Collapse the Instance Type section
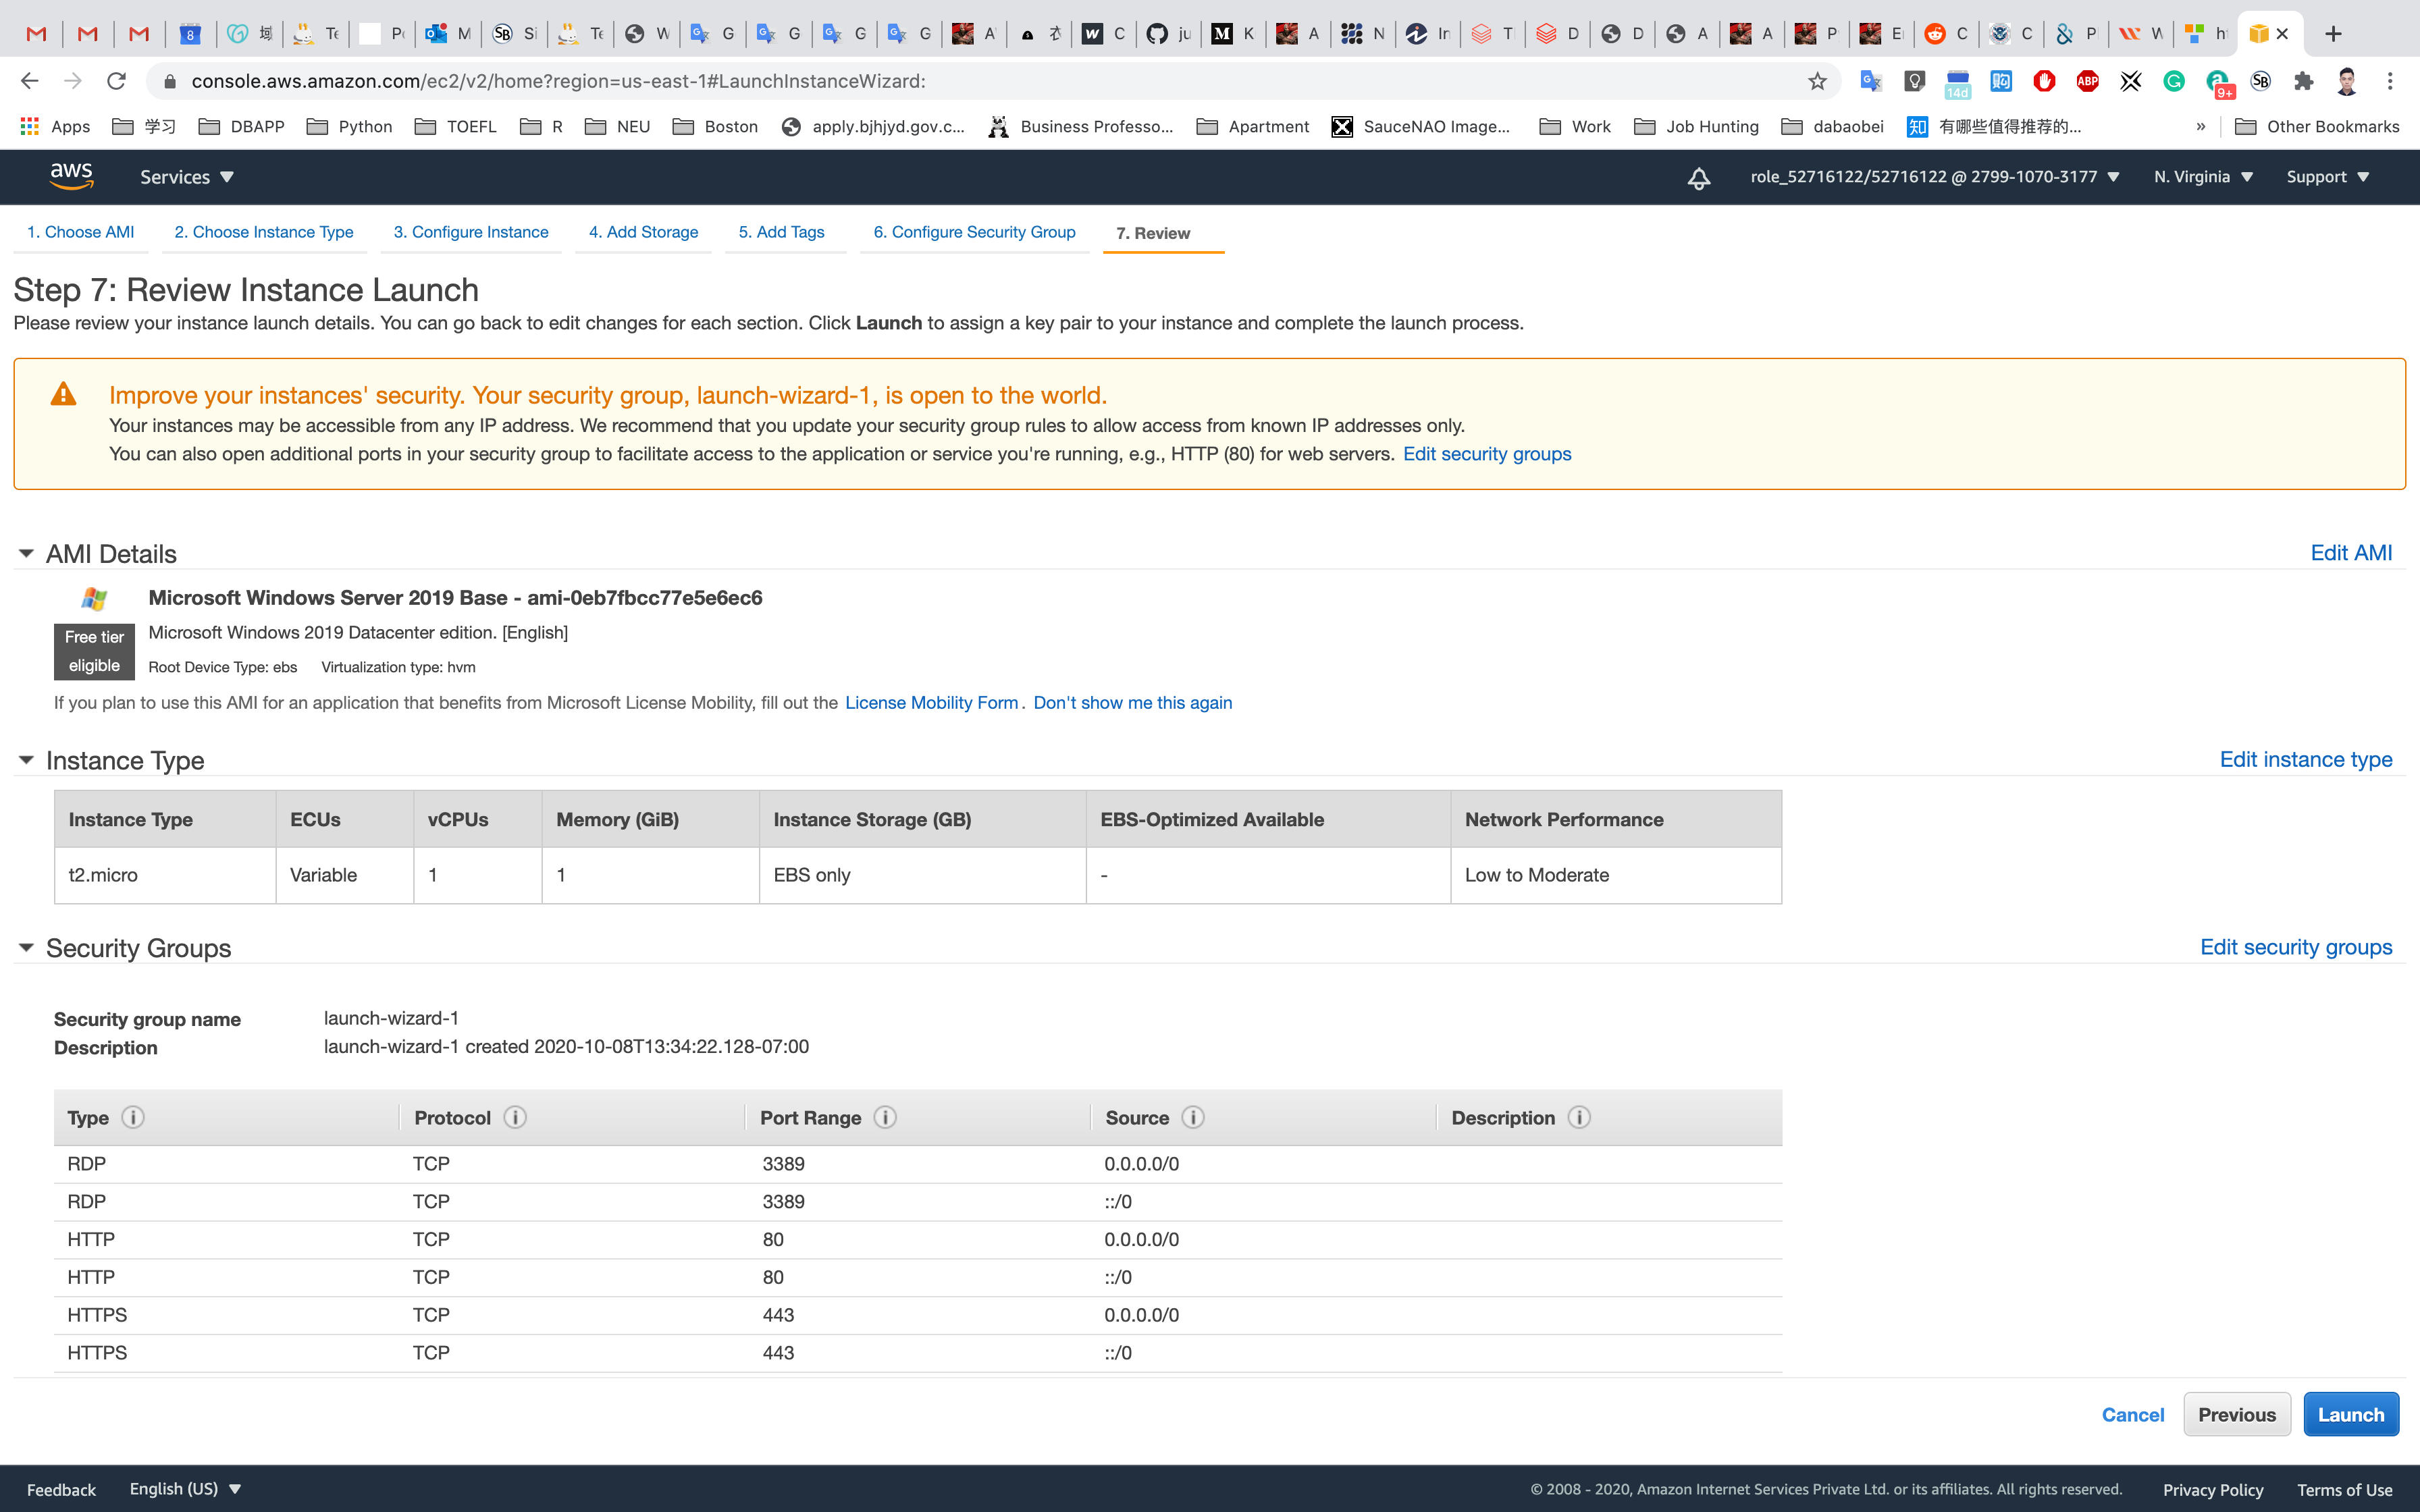The height and width of the screenshot is (1512, 2420). [27, 760]
